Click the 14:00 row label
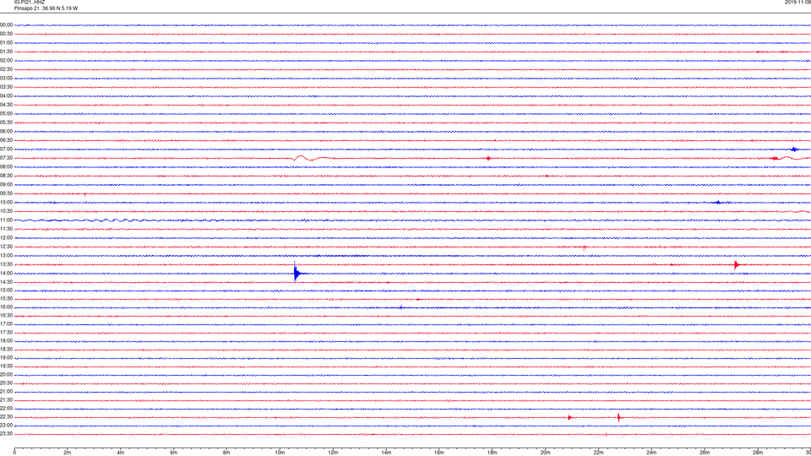This screenshot has width=811, height=456. click(x=6, y=274)
